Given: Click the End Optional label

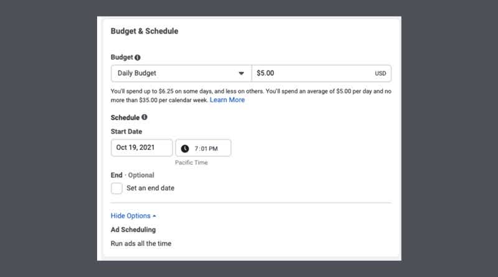Looking at the screenshot, I should click(x=133, y=176).
